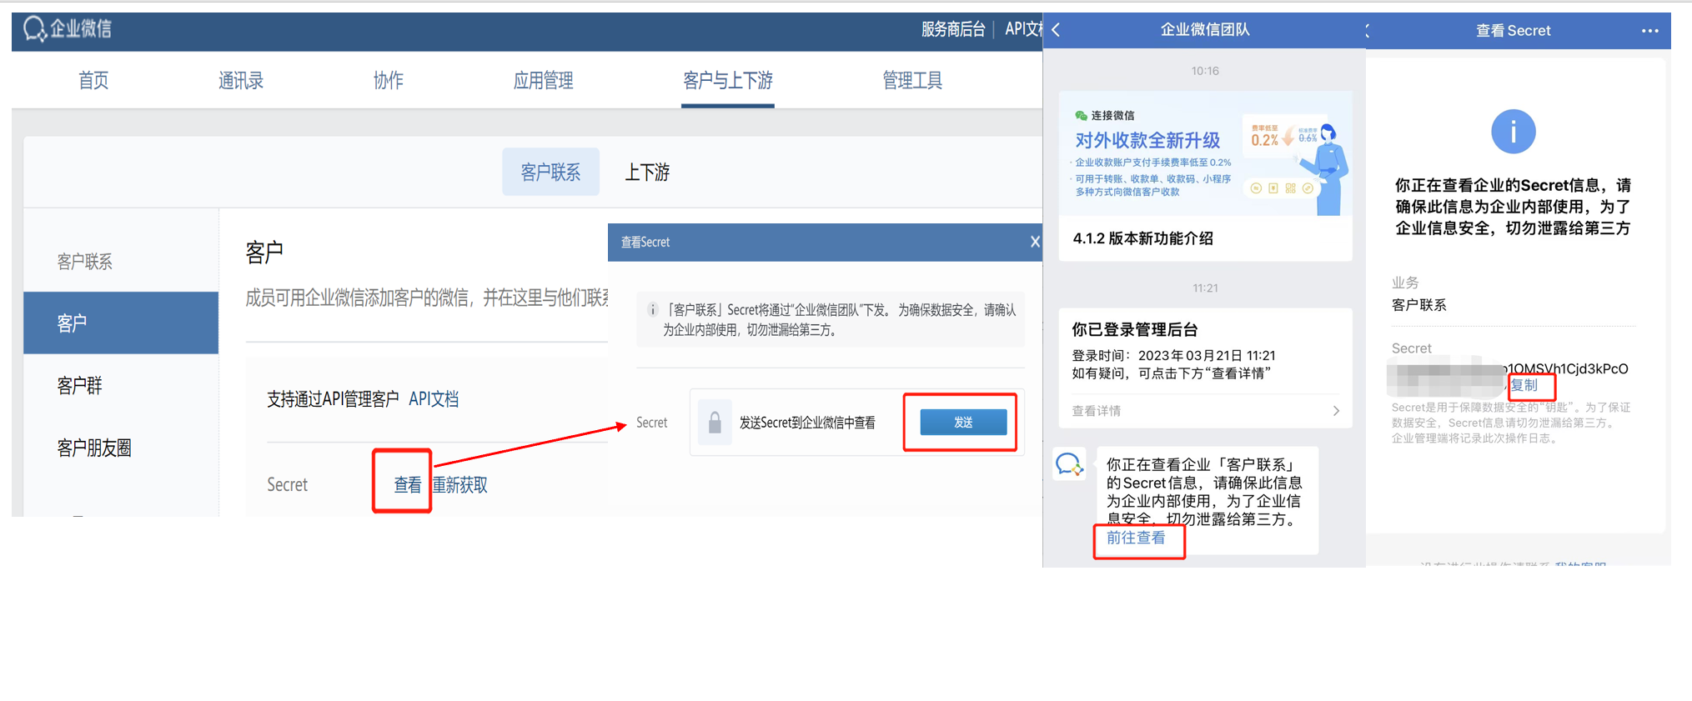Click the lock icon in Secret dialog
This screenshot has width=1692, height=701.
(715, 423)
